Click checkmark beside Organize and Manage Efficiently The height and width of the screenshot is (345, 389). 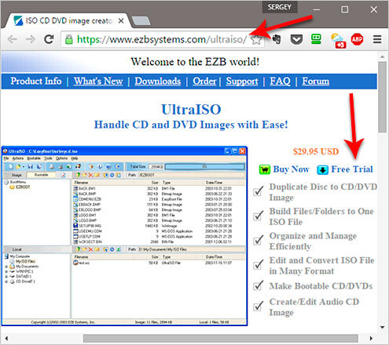coord(259,240)
